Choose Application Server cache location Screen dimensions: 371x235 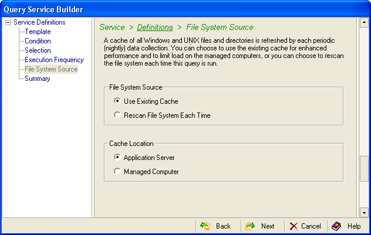(117, 158)
